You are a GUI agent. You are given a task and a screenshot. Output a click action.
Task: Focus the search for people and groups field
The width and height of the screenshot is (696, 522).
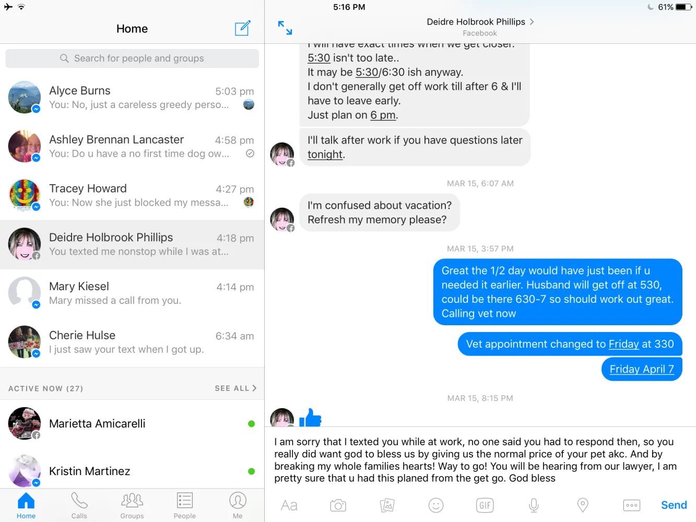(132, 58)
